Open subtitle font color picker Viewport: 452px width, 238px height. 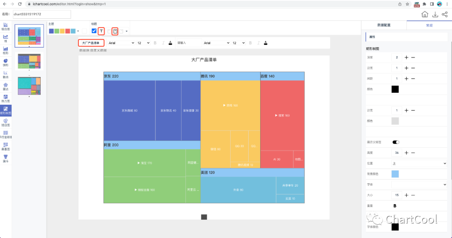[265, 43]
